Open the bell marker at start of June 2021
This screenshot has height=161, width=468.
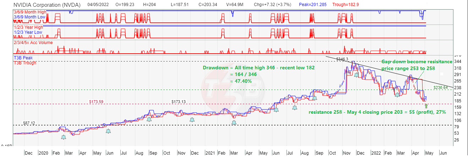pyautogui.click(x=276, y=110)
